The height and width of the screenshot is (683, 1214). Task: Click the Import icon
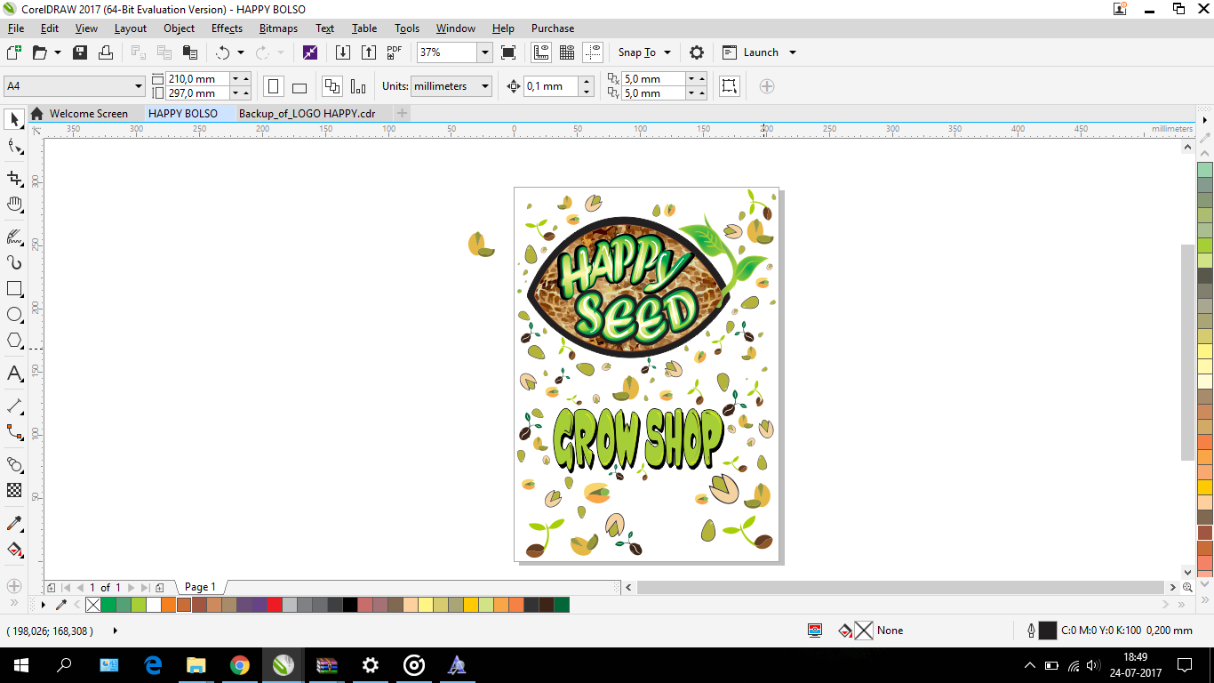(343, 52)
